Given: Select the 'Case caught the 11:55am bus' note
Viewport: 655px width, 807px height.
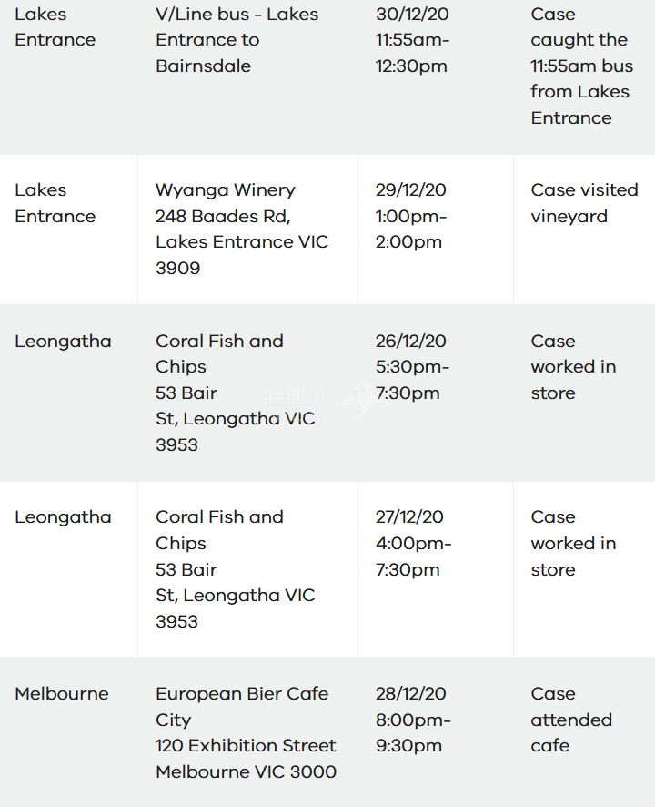Looking at the screenshot, I should pos(581,66).
